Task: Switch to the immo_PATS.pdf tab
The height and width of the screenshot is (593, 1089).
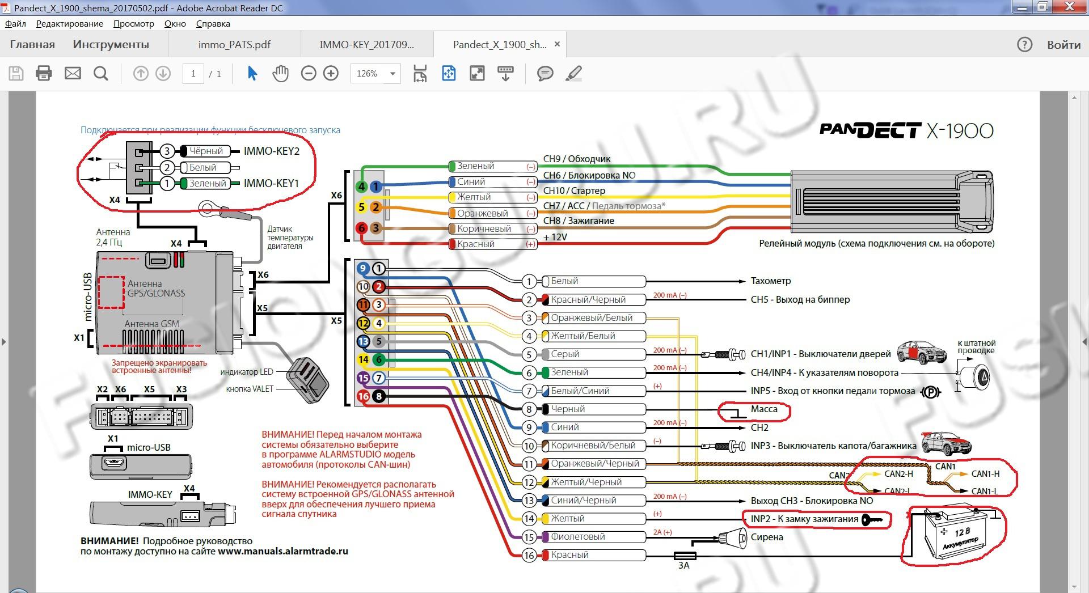Action: click(234, 44)
